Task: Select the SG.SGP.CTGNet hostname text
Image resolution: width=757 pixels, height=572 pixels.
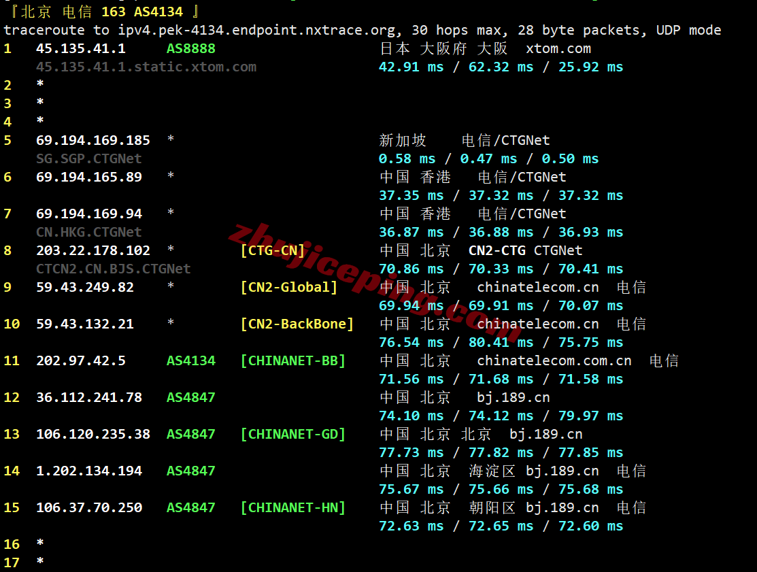Action: click(89, 158)
